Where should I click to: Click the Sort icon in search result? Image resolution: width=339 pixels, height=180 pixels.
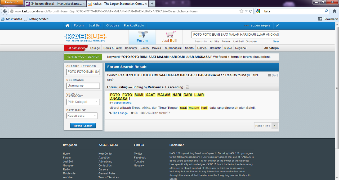269,75
